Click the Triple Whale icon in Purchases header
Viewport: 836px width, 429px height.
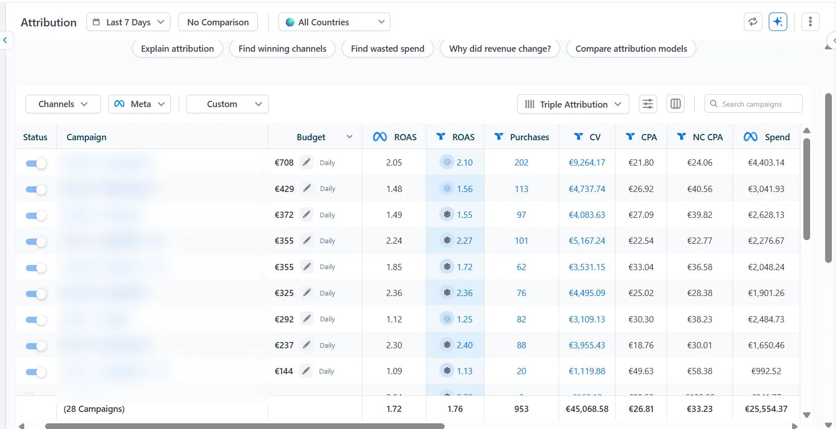498,137
